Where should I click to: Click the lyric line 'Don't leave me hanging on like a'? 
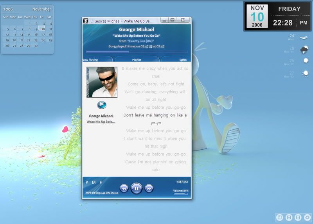pyautogui.click(x=155, y=115)
